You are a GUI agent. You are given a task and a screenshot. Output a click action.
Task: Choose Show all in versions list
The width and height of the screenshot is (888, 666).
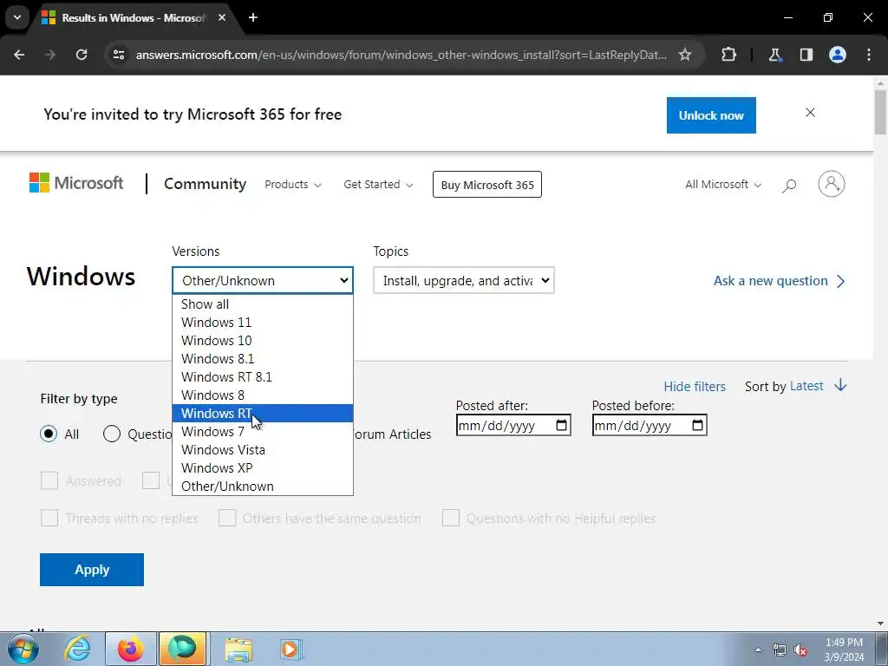(x=263, y=304)
